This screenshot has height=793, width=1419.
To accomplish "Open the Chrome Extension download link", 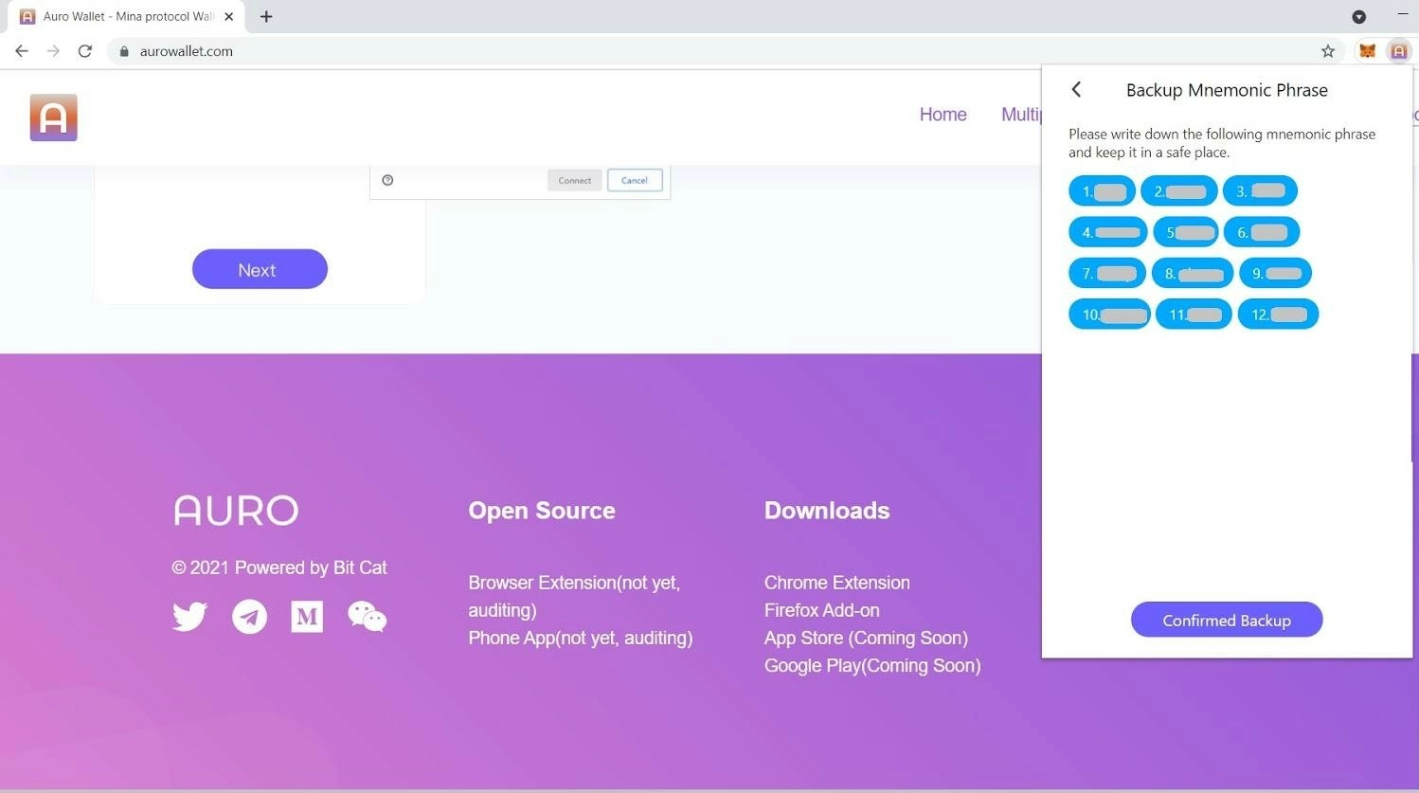I will pyautogui.click(x=836, y=583).
